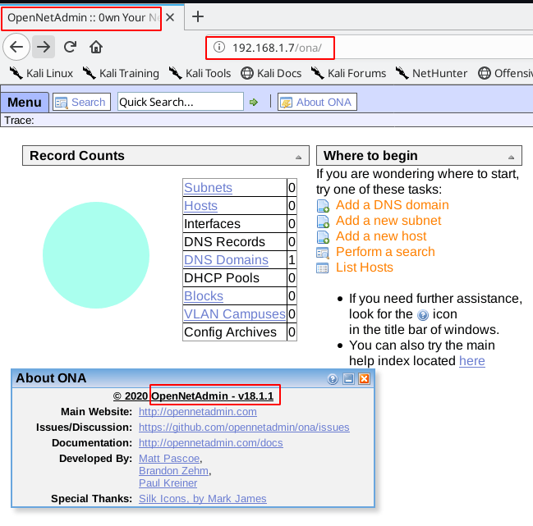
Task: Click the icon beside Add a new host
Action: point(323,237)
